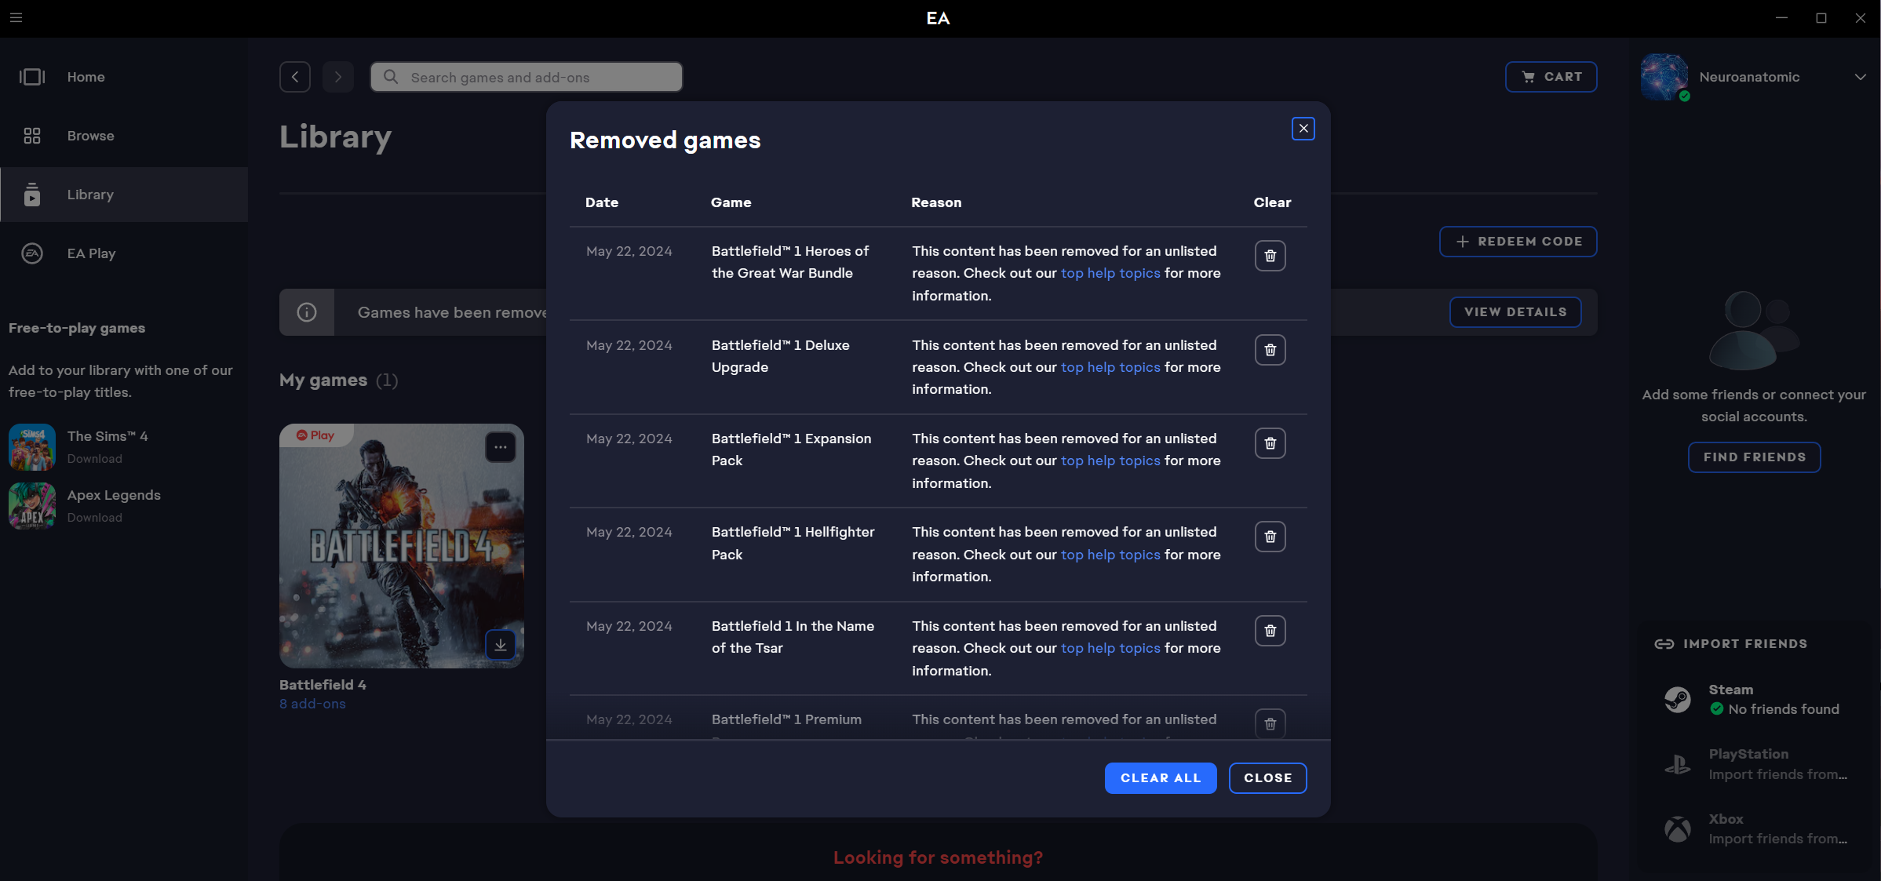Click The Sims 4 thumbnail icon
This screenshot has width=1881, height=881.
tap(32, 446)
